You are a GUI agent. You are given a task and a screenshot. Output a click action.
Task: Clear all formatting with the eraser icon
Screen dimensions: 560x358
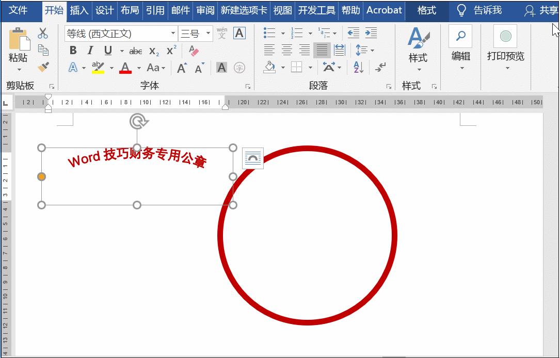[x=194, y=51]
